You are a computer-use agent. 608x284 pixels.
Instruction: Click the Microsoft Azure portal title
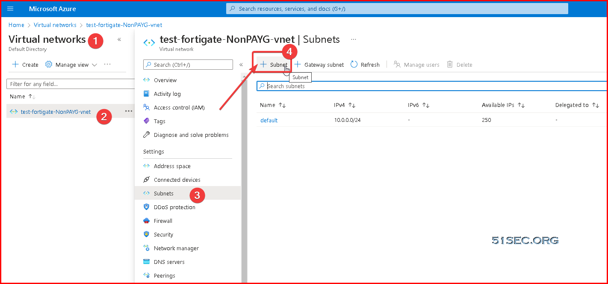click(x=53, y=9)
